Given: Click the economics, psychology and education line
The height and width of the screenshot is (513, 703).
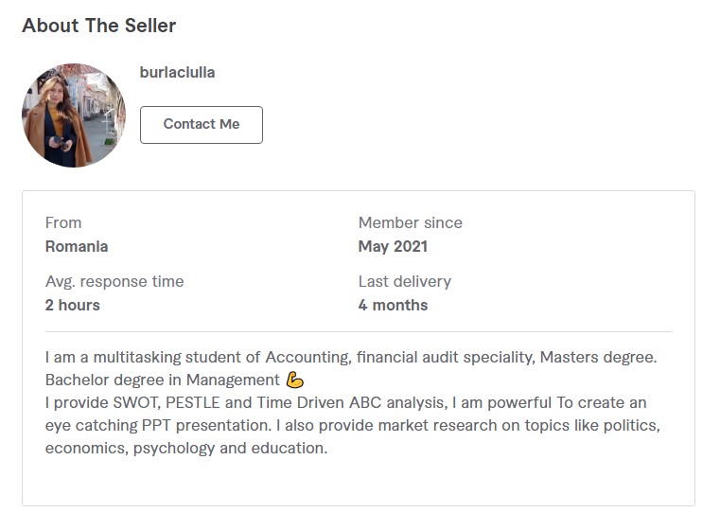Looking at the screenshot, I should (x=186, y=449).
